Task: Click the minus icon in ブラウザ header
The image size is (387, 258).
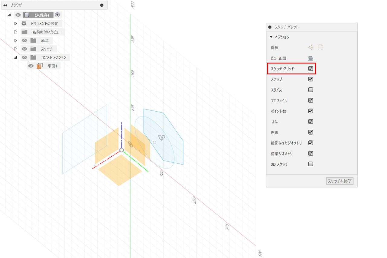Action: [x=102, y=5]
